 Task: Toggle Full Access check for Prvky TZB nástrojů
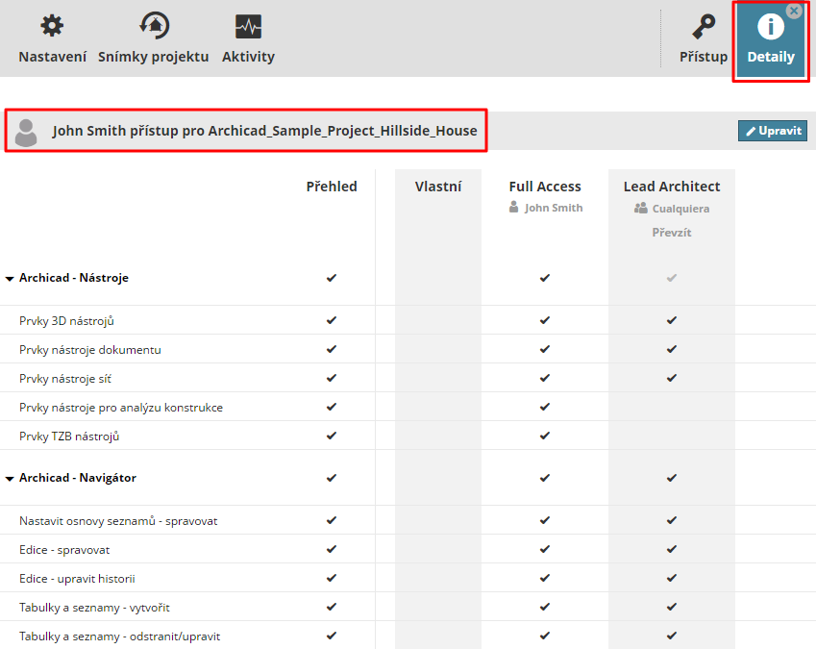coord(545,436)
